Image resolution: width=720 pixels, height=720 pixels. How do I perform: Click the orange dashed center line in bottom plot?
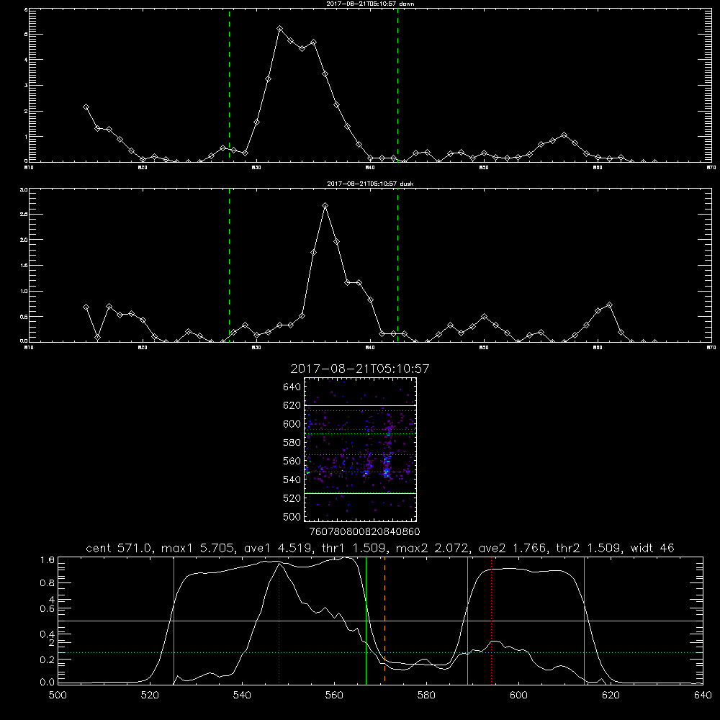pyautogui.click(x=384, y=620)
